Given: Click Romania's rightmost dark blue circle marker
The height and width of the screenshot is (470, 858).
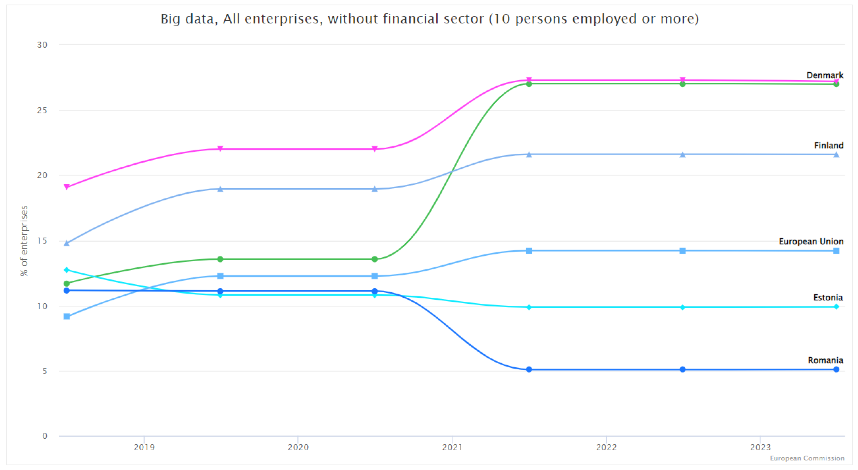Looking at the screenshot, I should pos(836,369).
